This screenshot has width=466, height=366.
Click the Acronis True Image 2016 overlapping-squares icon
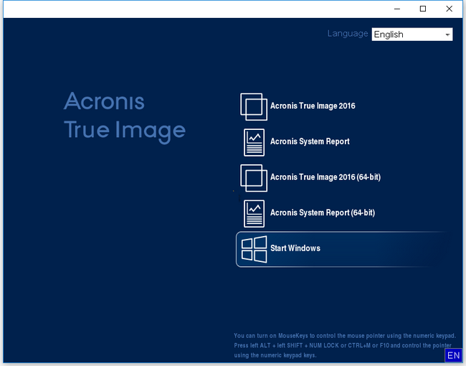[x=254, y=107]
